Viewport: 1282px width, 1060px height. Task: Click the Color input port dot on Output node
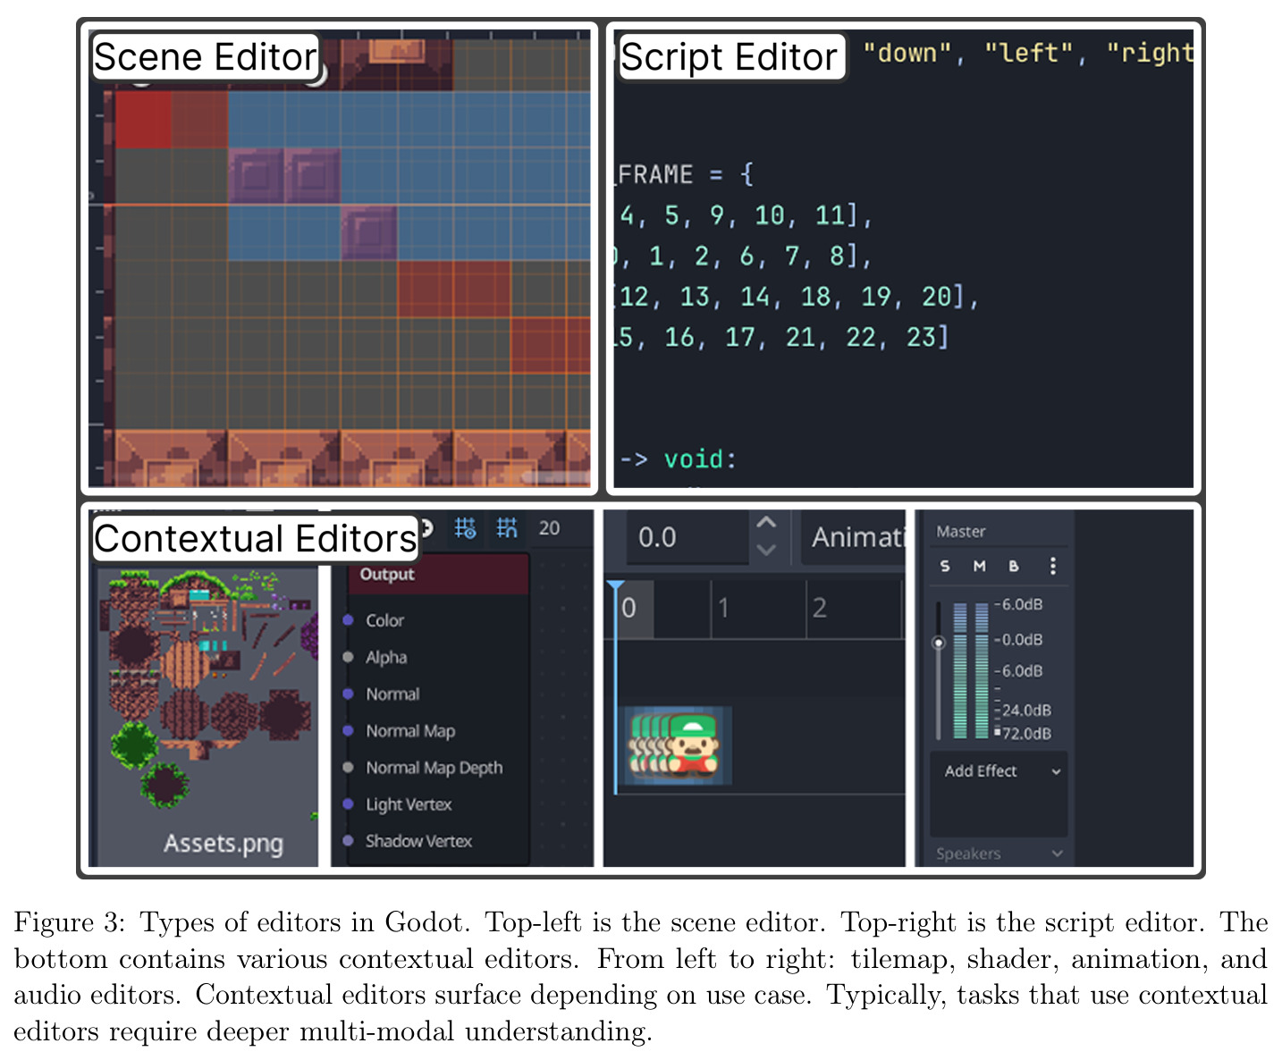point(348,620)
